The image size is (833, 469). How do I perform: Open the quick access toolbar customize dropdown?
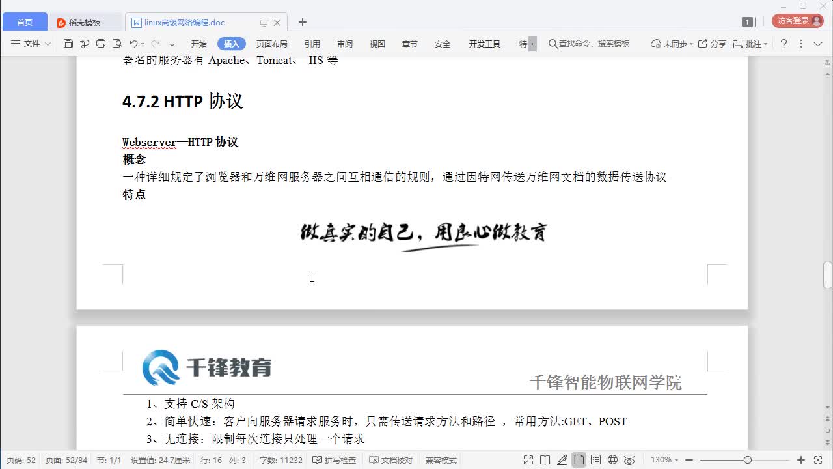172,44
